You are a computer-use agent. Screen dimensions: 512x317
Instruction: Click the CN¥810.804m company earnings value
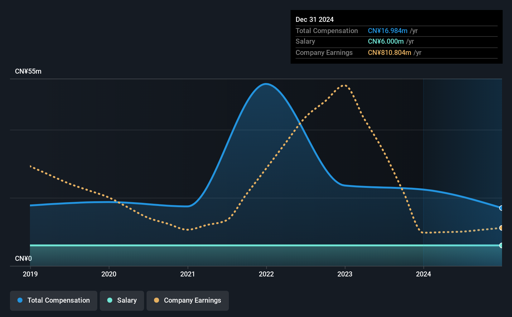[389, 52]
